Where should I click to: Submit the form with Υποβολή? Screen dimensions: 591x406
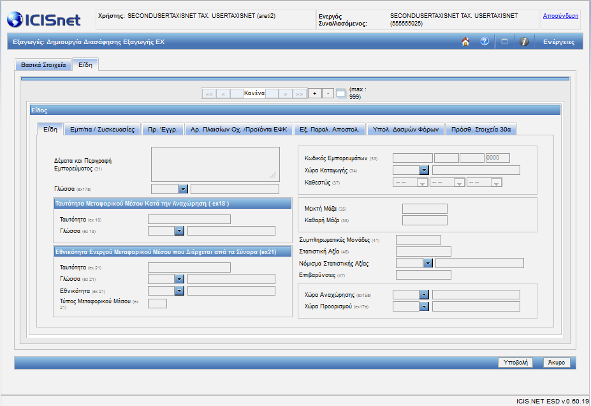pos(515,363)
